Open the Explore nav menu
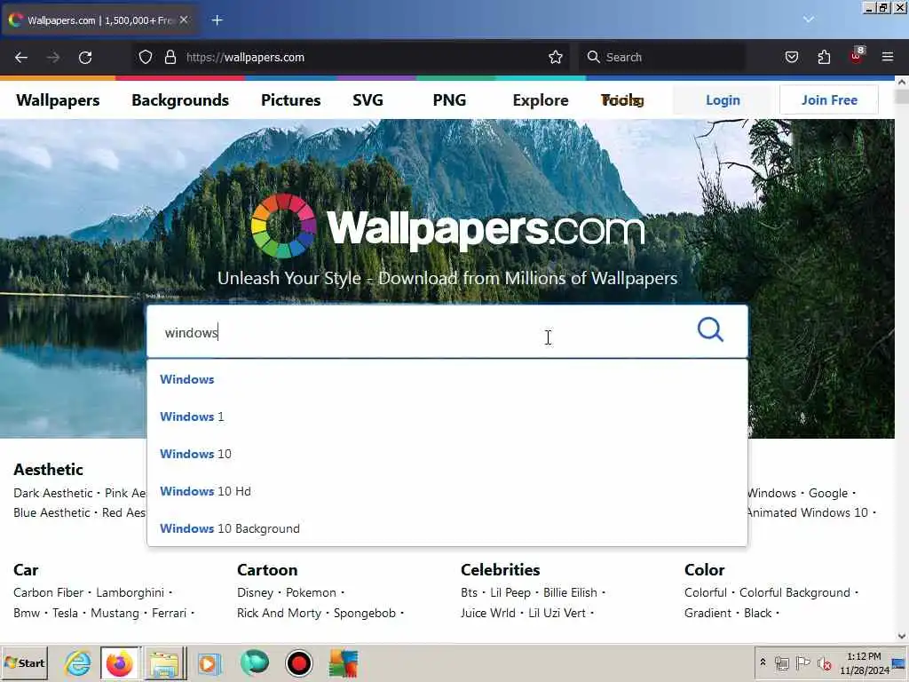This screenshot has width=909, height=682. pos(541,99)
